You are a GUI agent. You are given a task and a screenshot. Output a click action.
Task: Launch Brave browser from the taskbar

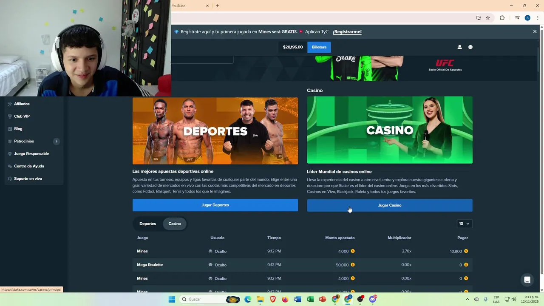click(x=272, y=299)
